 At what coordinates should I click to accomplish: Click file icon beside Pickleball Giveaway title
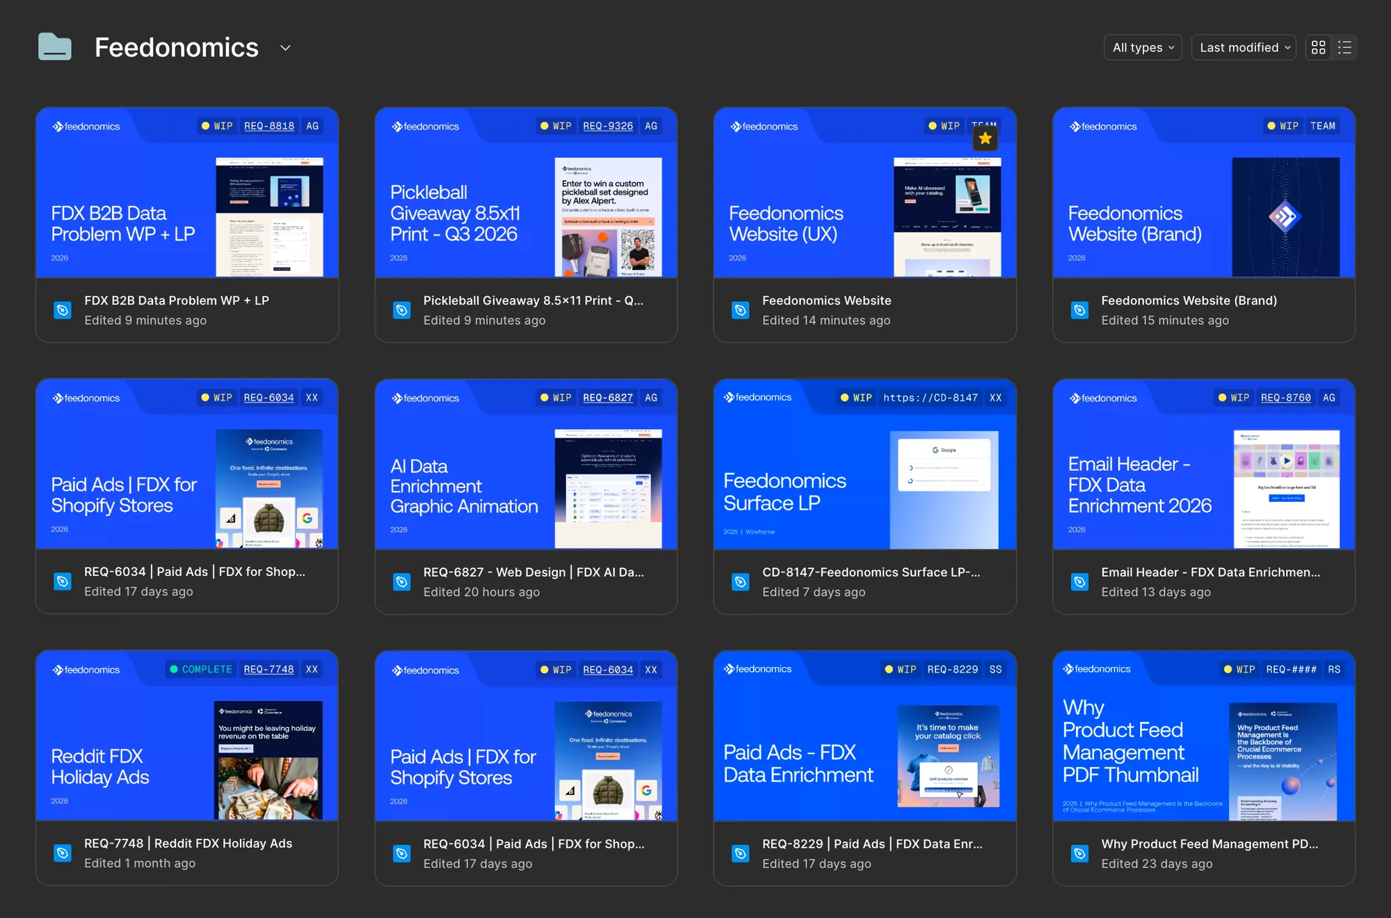click(401, 310)
